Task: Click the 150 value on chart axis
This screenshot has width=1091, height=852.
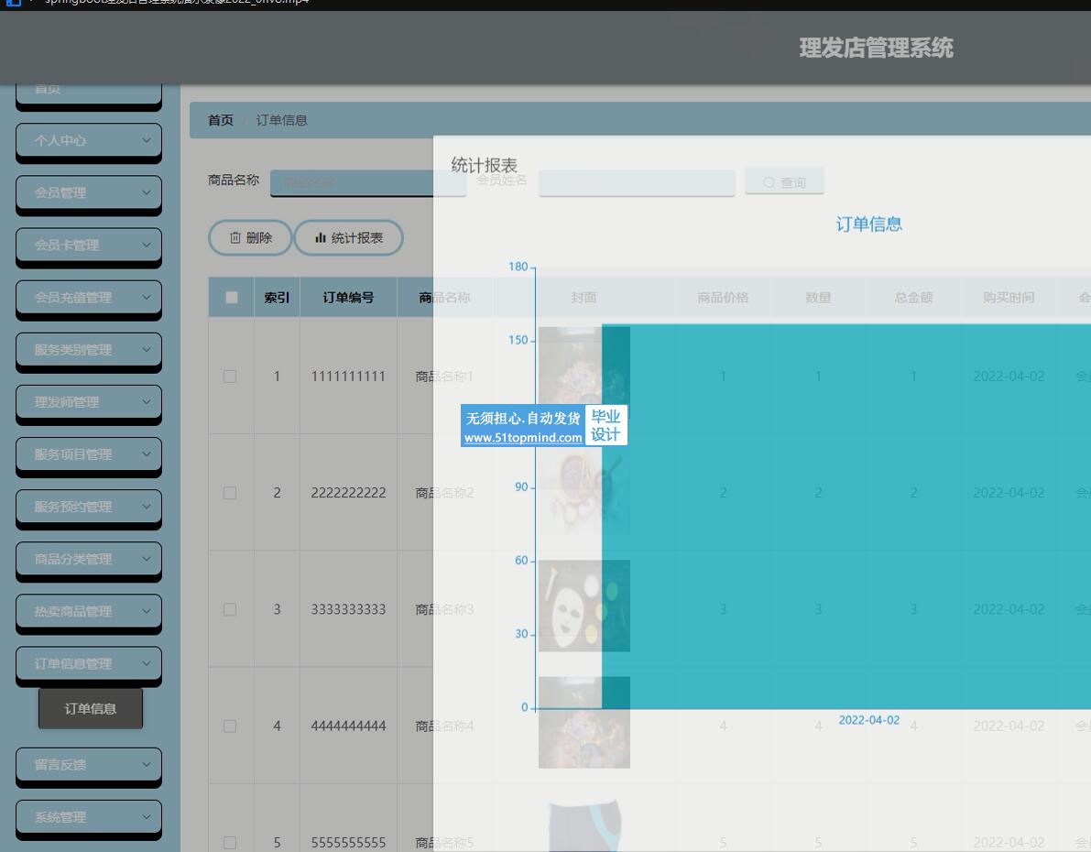Action: [x=518, y=340]
